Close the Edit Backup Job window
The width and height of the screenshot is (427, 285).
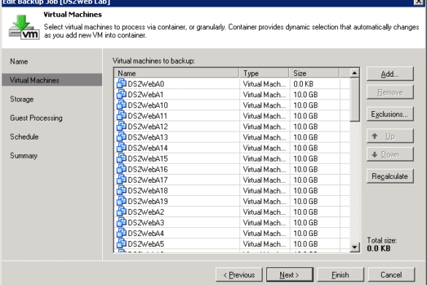(x=418, y=2)
